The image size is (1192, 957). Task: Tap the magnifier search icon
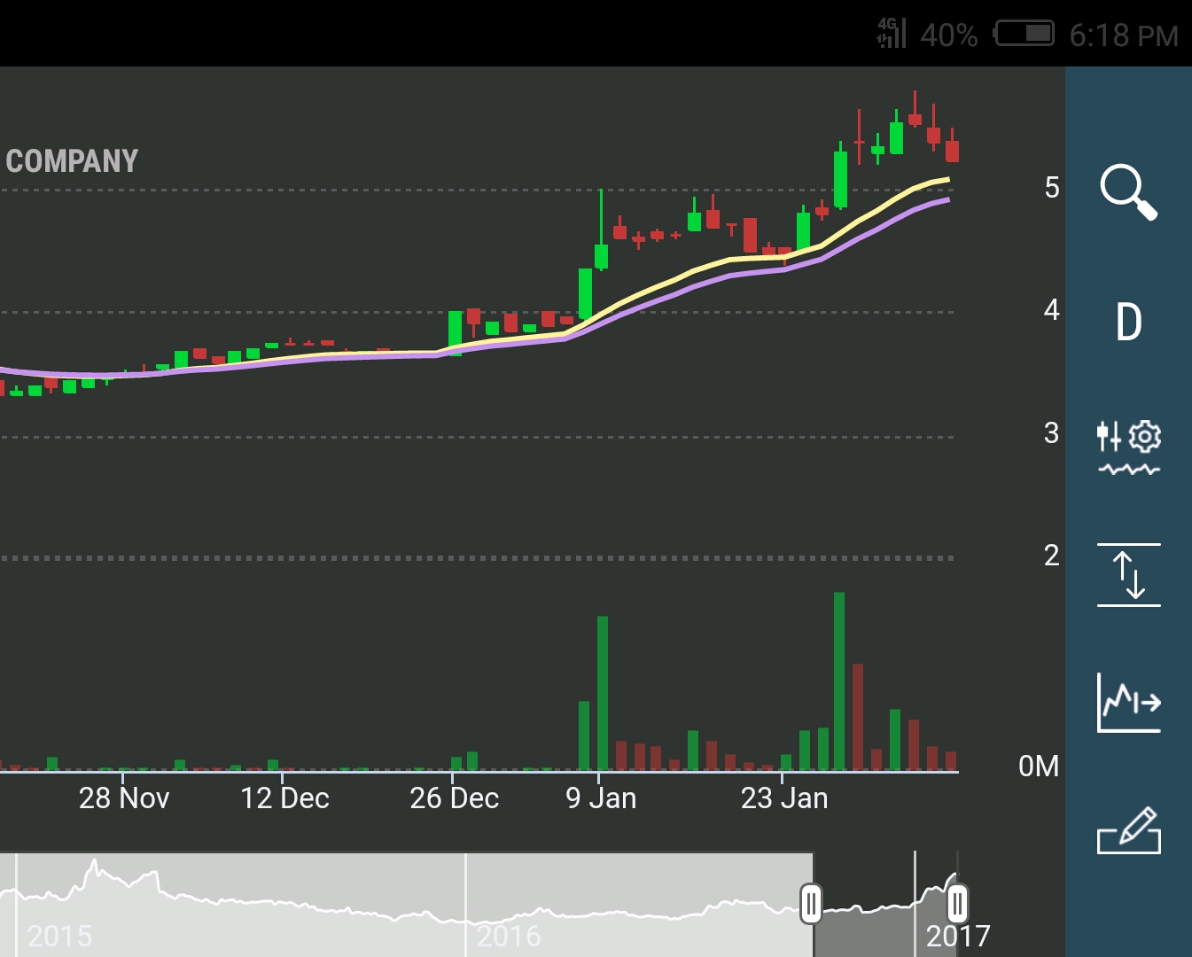pos(1128,191)
